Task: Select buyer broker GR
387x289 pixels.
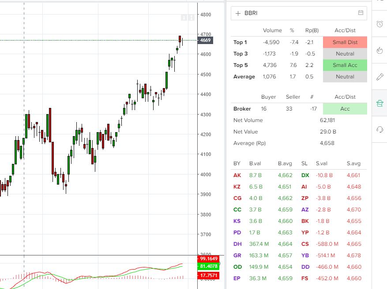Action: pyautogui.click(x=237, y=256)
